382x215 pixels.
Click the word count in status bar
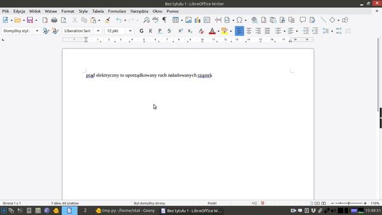point(65,203)
